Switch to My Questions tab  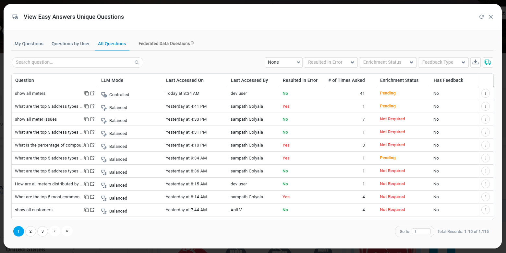coord(29,44)
